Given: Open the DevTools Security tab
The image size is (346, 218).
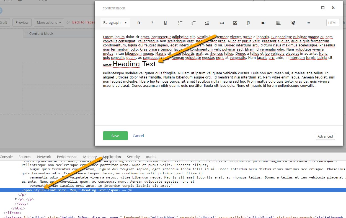Looking at the screenshot, I should tap(133, 157).
